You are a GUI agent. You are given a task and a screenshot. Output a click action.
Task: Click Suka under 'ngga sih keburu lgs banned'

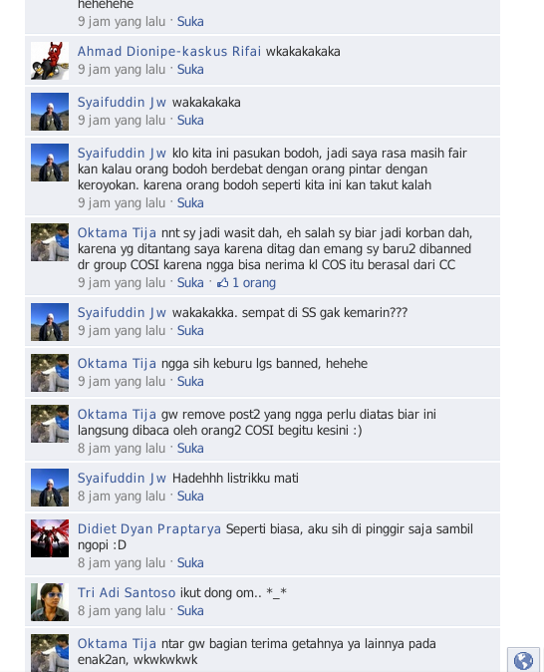pos(190,382)
